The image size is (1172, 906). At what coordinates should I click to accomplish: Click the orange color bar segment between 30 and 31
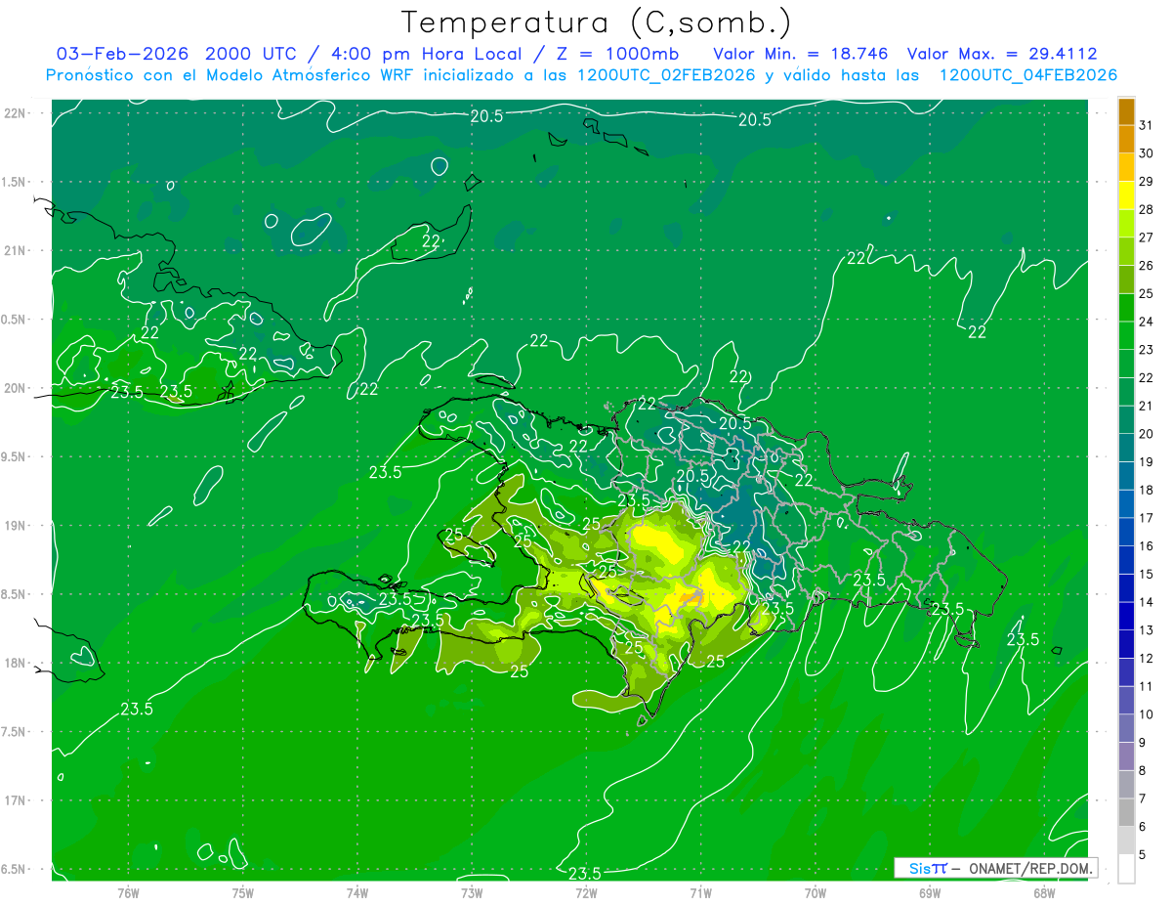pyautogui.click(x=1126, y=140)
